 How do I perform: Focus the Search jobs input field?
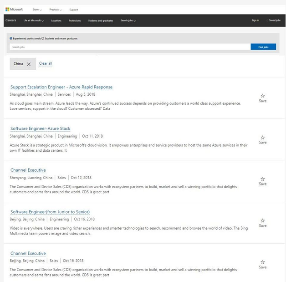click(x=130, y=47)
